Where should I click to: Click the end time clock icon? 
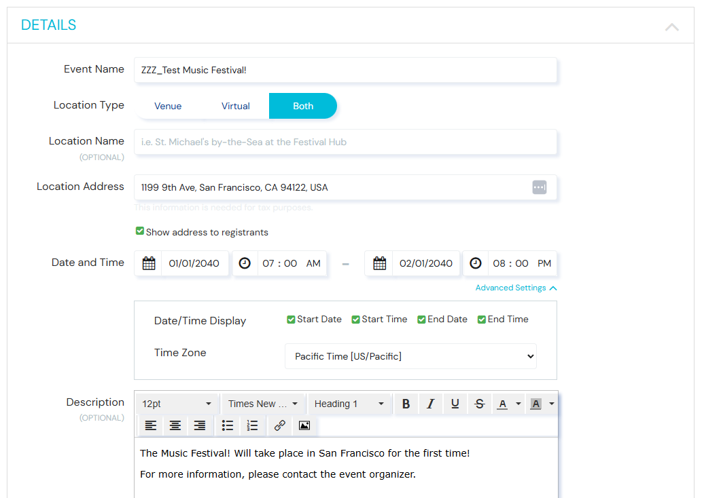click(x=476, y=263)
